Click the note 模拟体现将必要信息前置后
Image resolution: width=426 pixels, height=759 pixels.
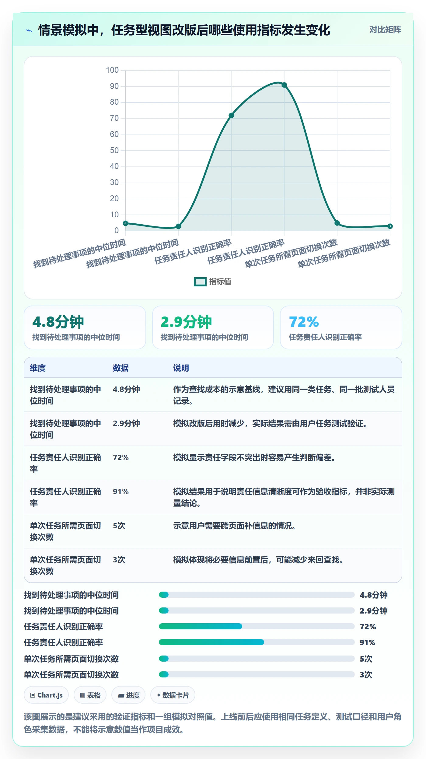click(258, 560)
